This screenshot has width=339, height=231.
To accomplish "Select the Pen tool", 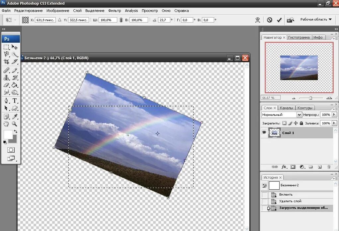I will pyautogui.click(x=6, y=101).
